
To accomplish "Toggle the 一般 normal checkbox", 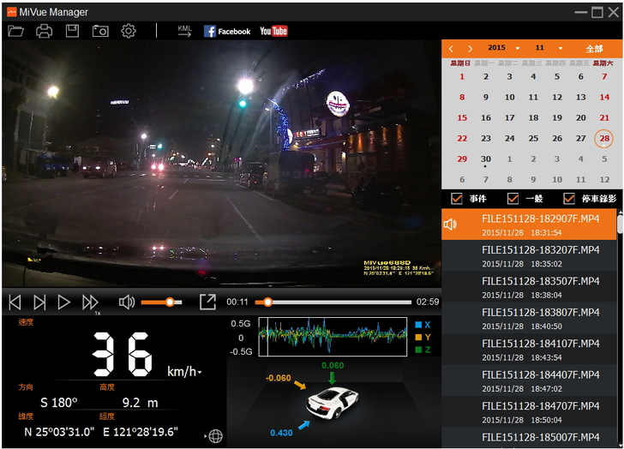I will pyautogui.click(x=513, y=199).
